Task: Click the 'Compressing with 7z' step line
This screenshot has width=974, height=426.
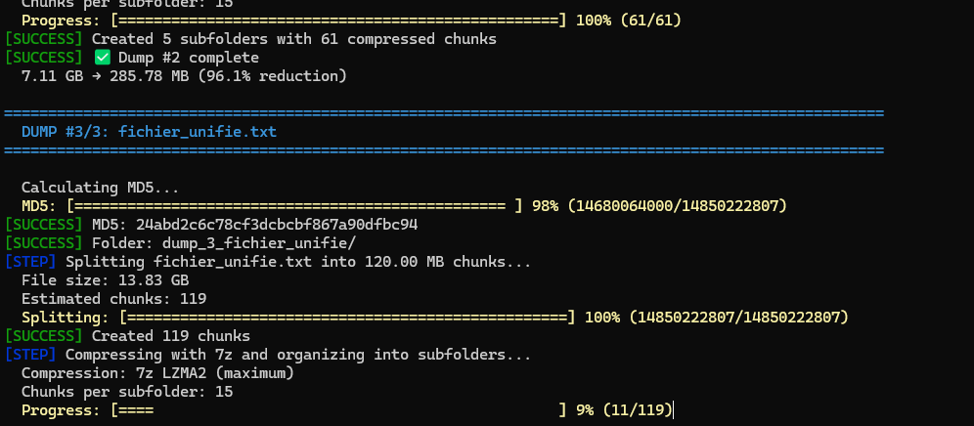Action: (x=297, y=355)
